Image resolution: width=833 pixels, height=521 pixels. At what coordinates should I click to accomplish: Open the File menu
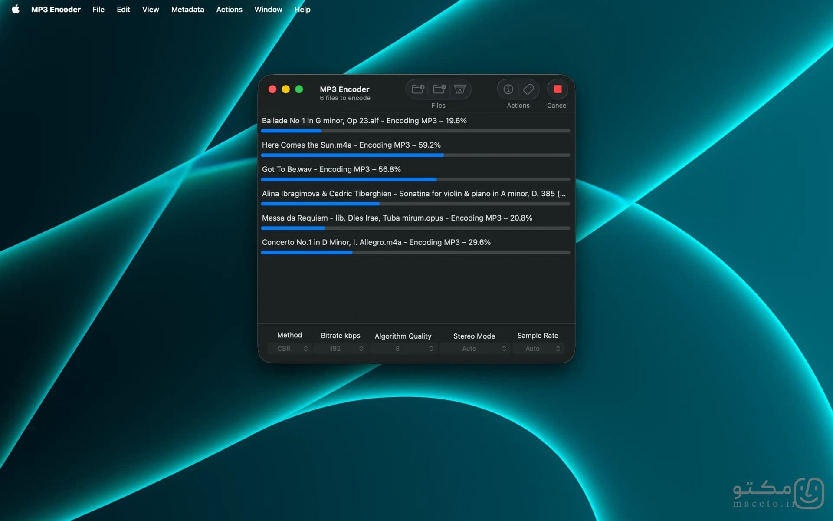(98, 9)
